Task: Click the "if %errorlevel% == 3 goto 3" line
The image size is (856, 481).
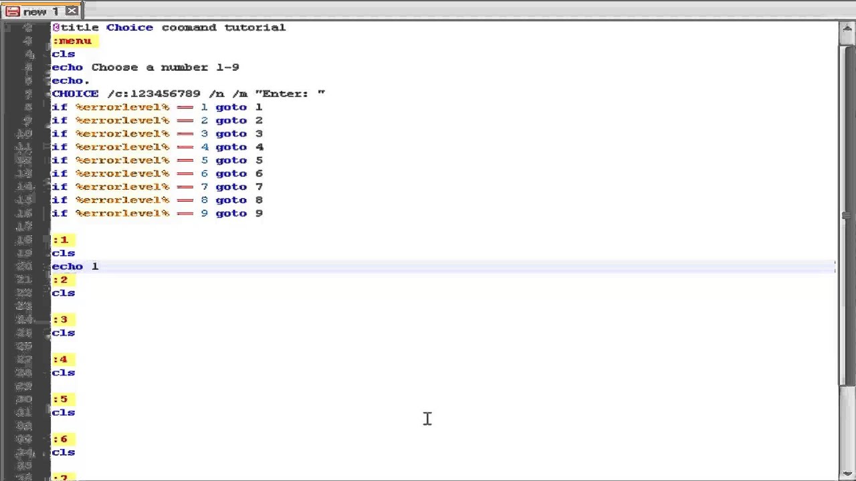Action: click(x=157, y=134)
